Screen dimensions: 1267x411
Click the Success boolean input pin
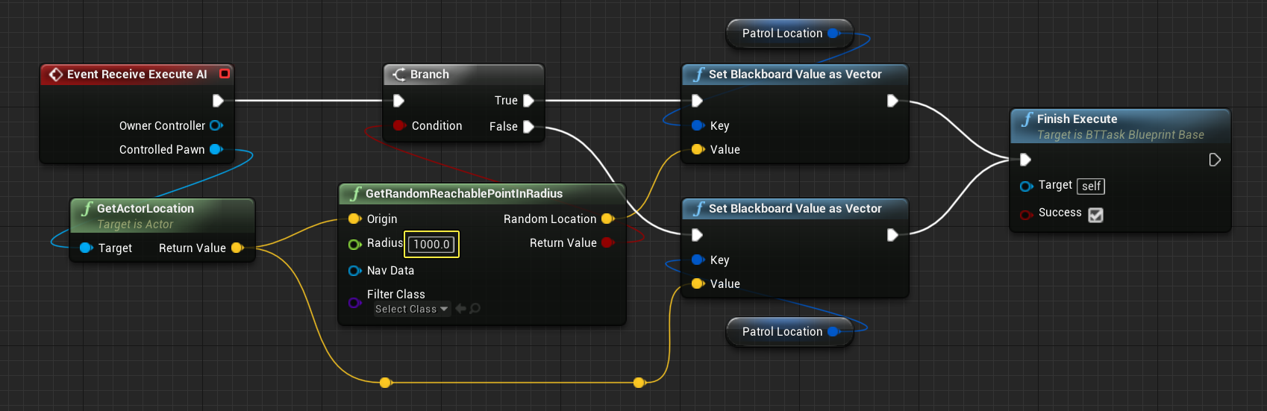(x=1027, y=215)
